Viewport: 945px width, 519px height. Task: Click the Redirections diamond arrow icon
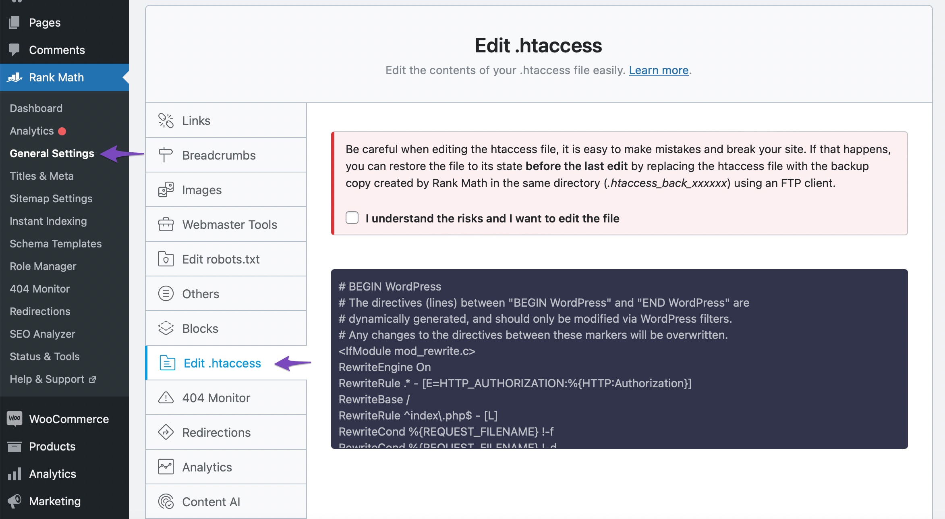(x=166, y=432)
